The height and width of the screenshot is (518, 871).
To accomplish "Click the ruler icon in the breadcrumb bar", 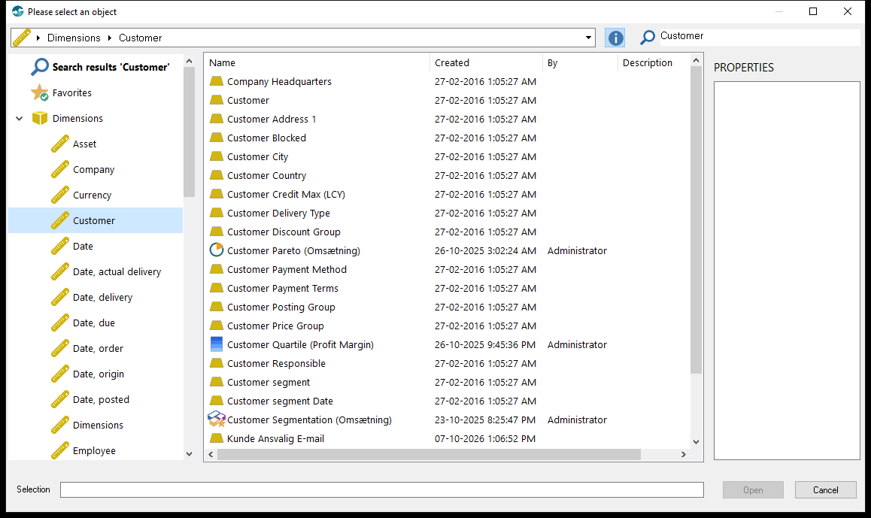I will coord(22,38).
